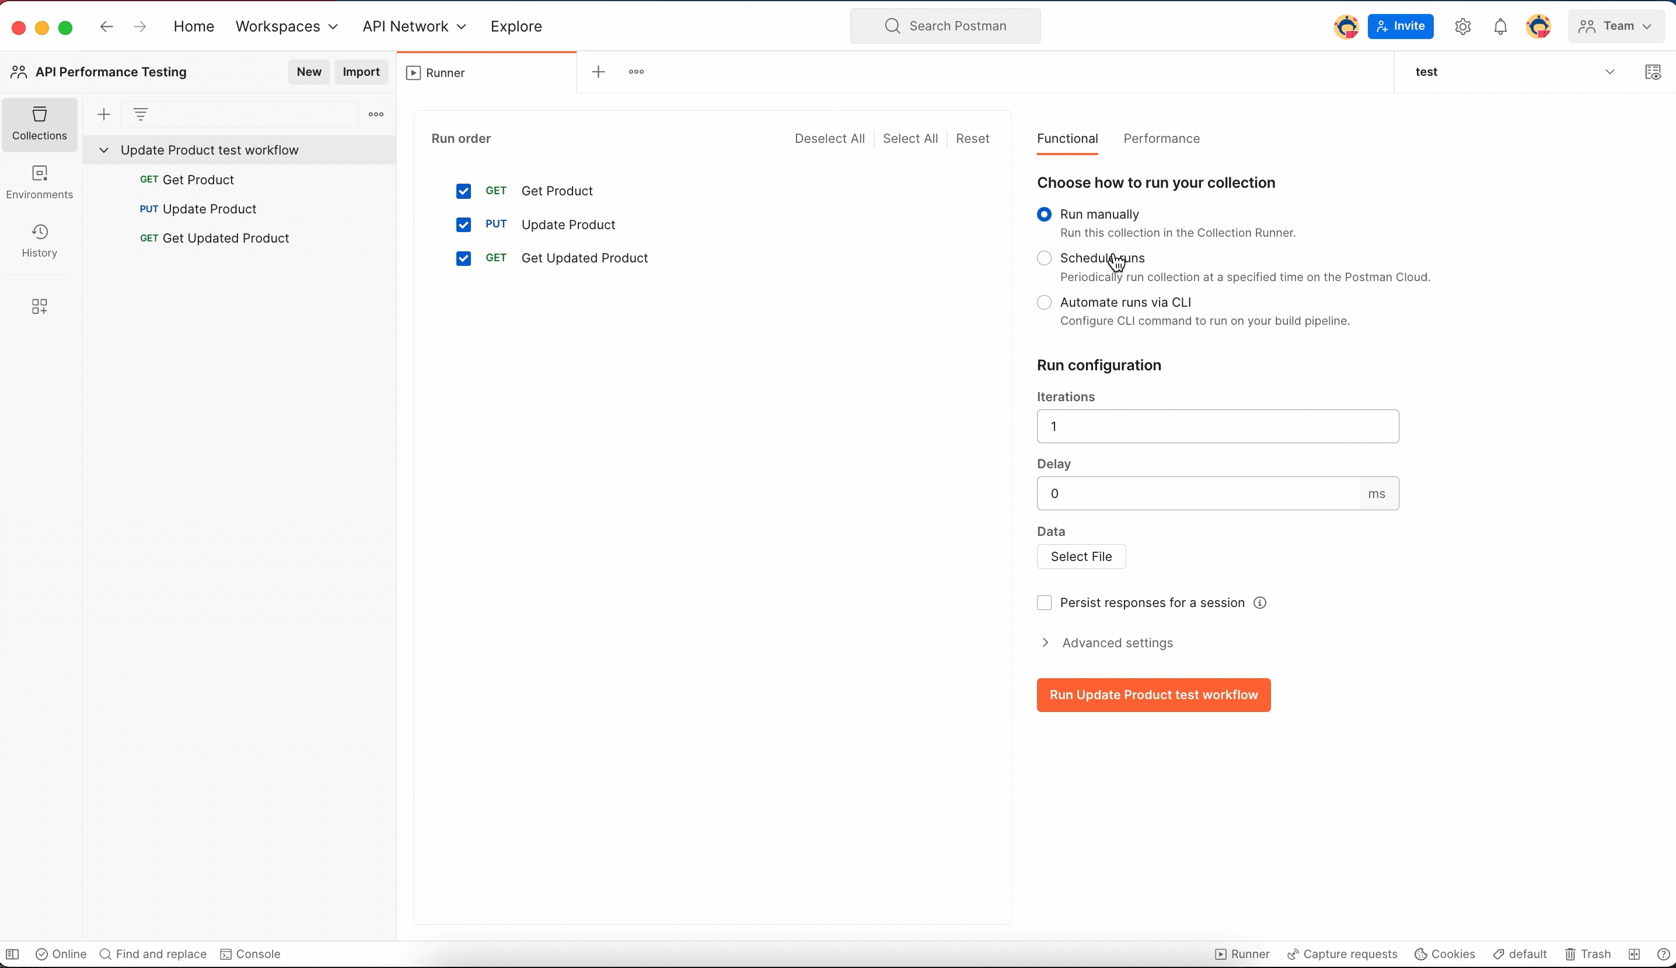Open the Explore page
The image size is (1676, 968).
tap(516, 27)
